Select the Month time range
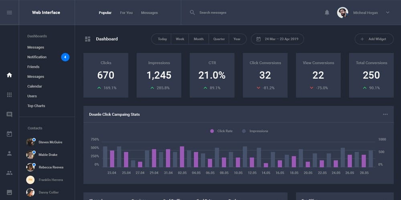 click(199, 39)
